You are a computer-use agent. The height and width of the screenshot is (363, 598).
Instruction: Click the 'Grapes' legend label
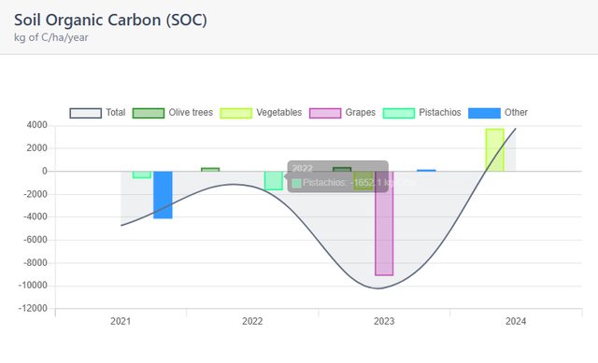click(x=361, y=113)
